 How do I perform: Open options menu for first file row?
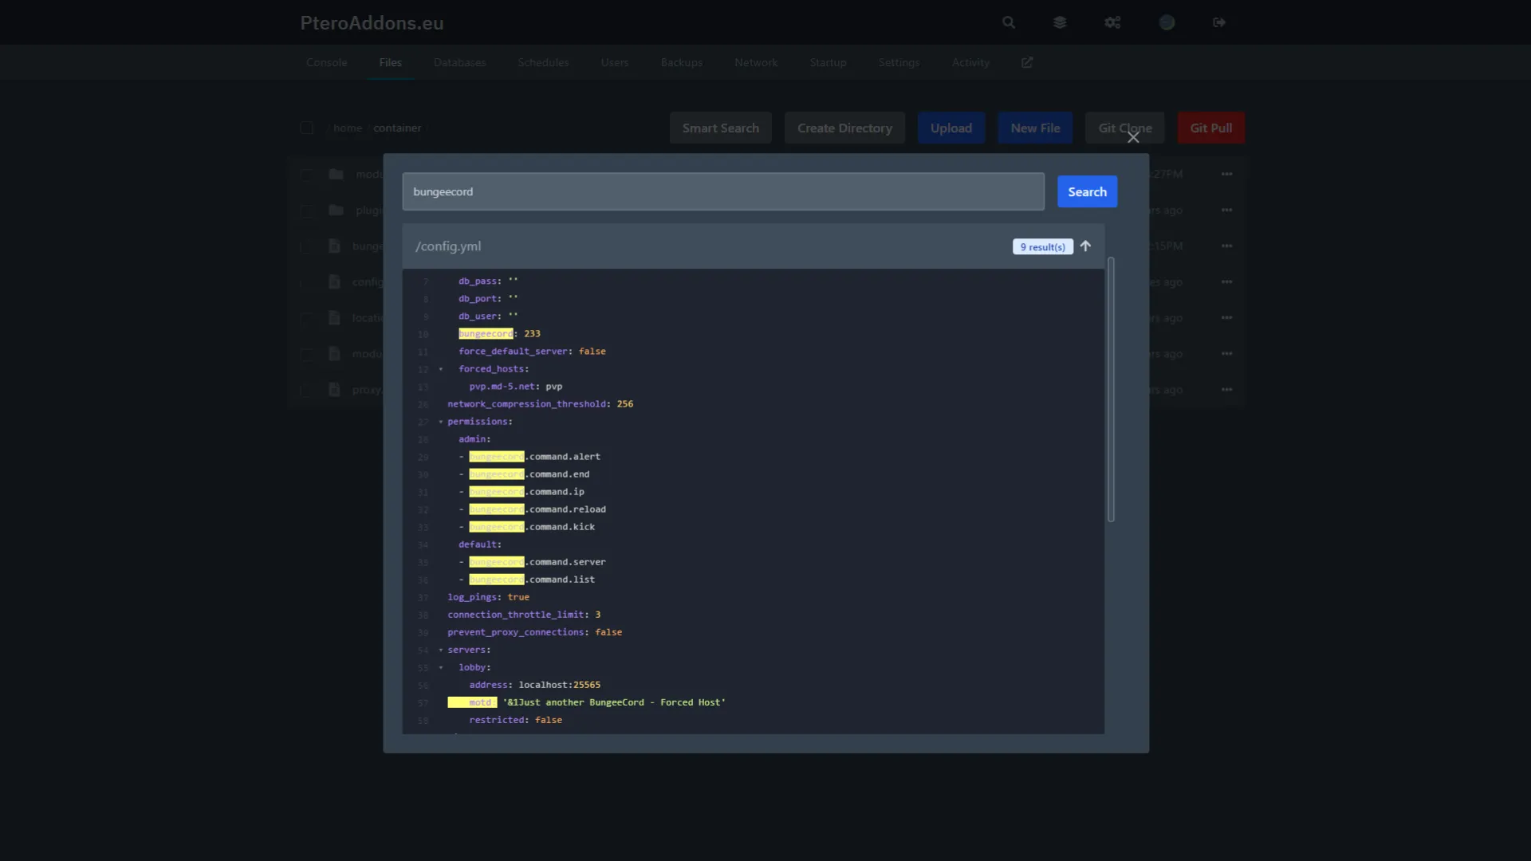[x=1226, y=174]
